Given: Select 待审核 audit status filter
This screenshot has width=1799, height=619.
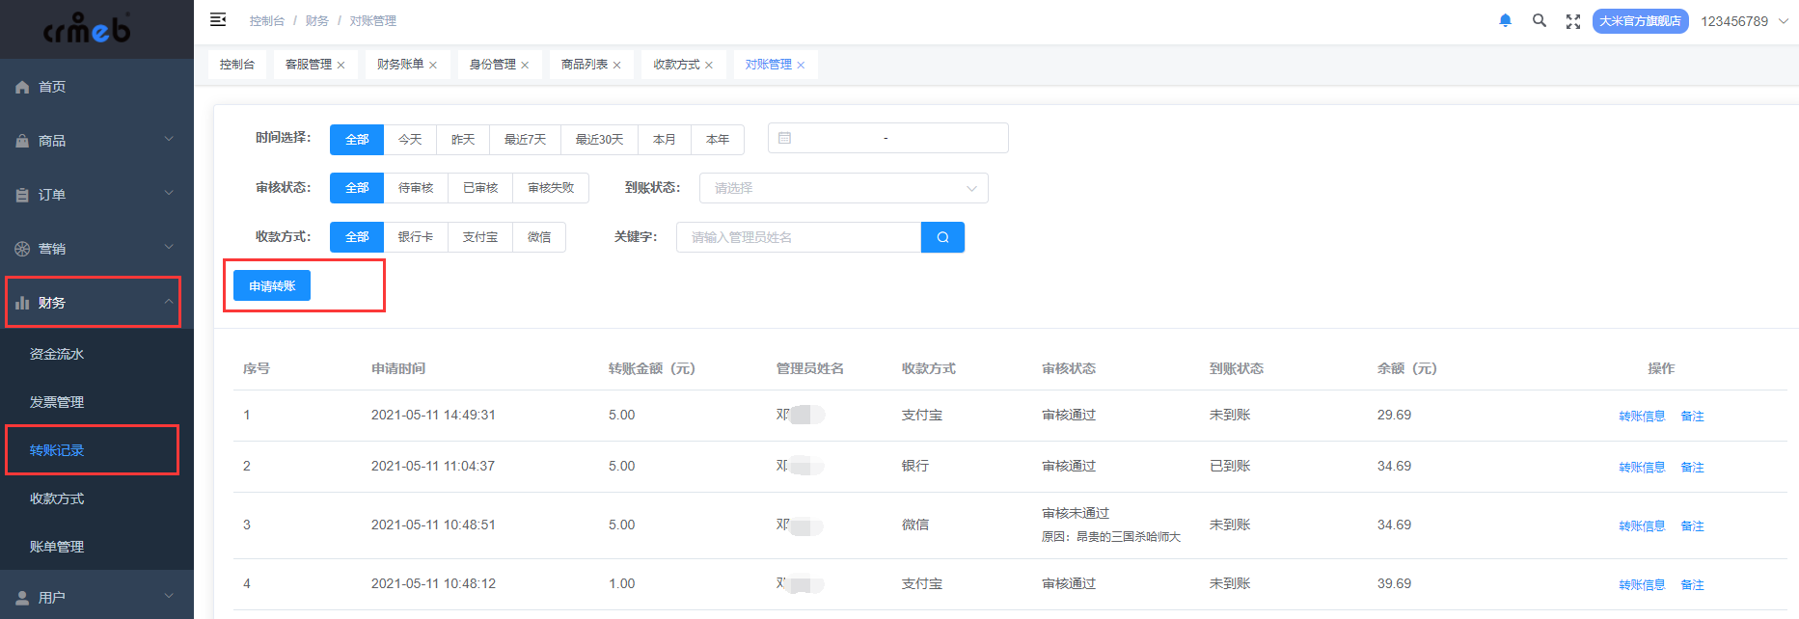Looking at the screenshot, I should (416, 188).
